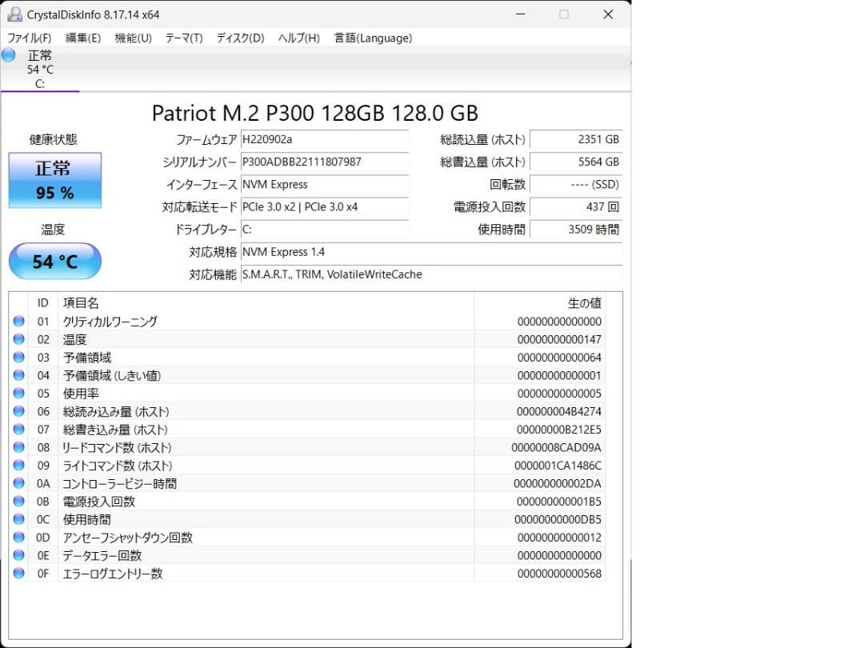
Task: Click the シリアルナンバー value field
Action: [x=324, y=162]
